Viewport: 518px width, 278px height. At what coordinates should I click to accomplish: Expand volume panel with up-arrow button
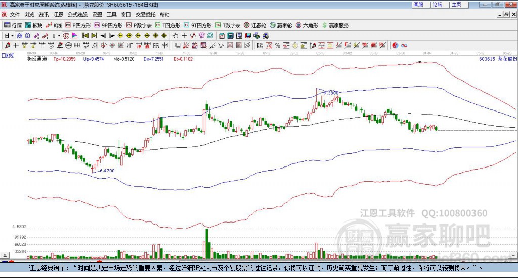pos(5,256)
